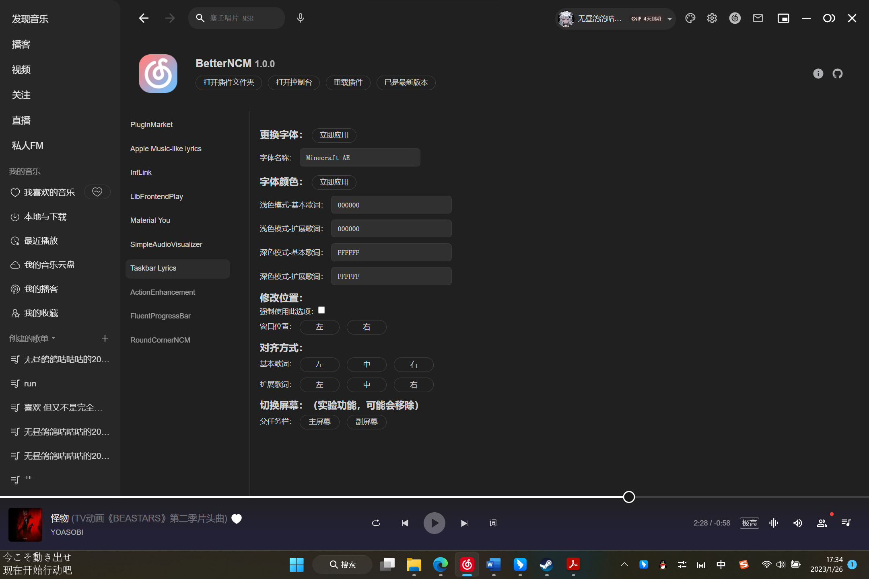Click the album cover thumbnail

[x=25, y=525]
